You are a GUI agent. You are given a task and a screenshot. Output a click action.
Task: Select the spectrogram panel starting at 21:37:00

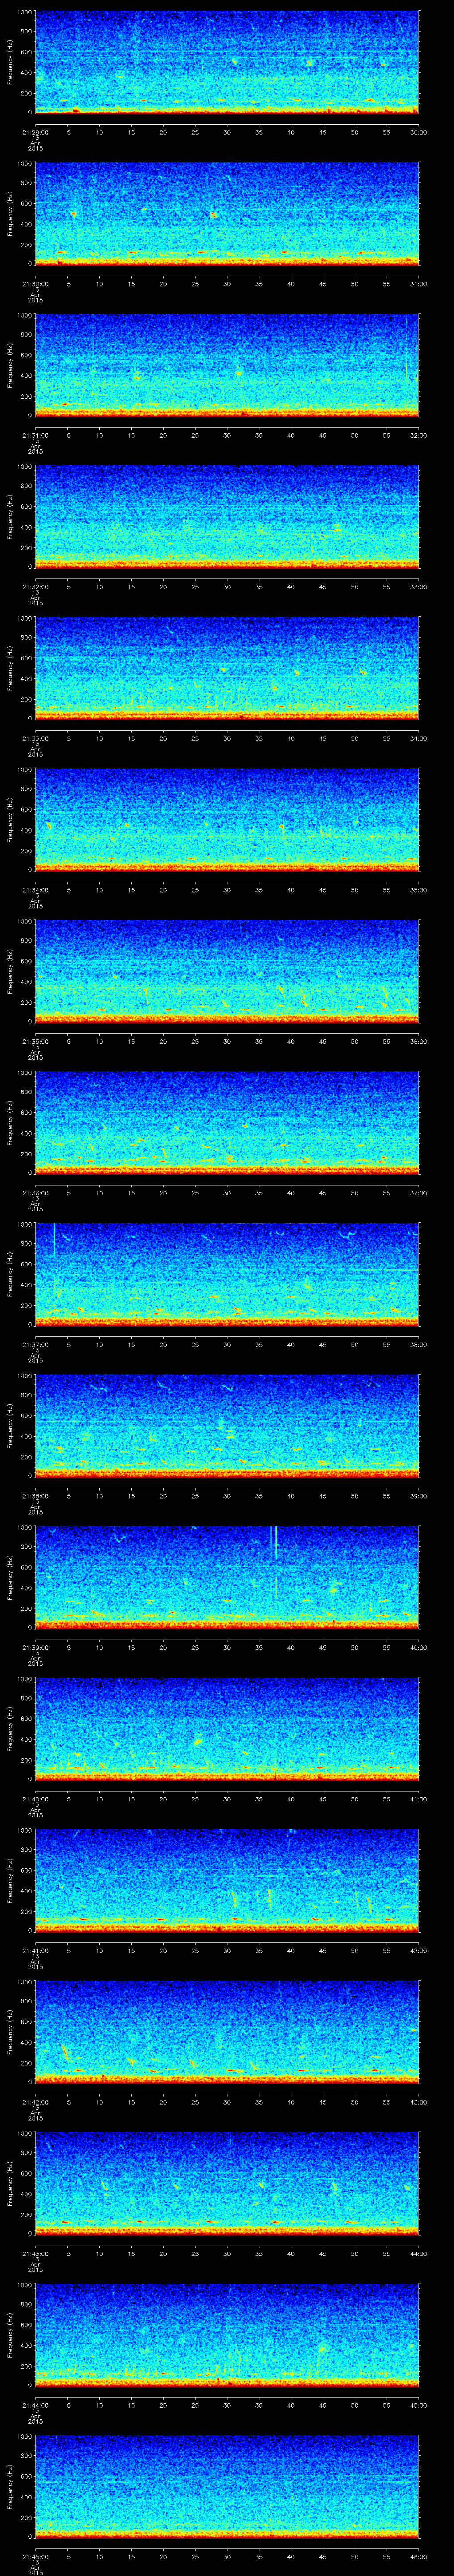click(227, 1274)
